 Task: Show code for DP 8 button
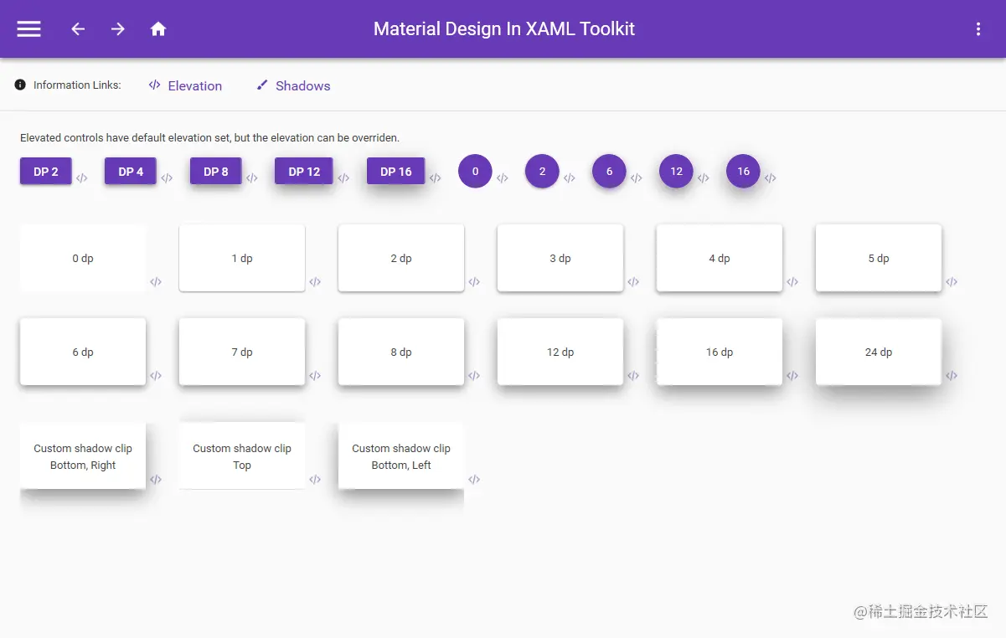[252, 178]
